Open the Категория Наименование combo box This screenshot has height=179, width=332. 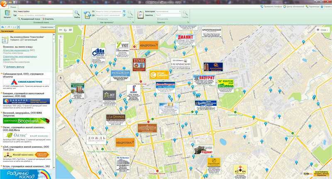pos(168,12)
